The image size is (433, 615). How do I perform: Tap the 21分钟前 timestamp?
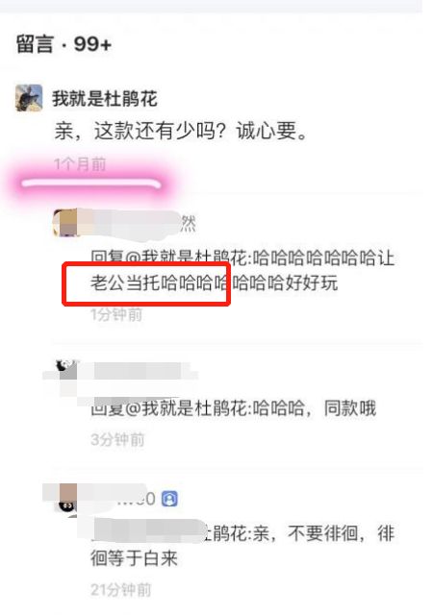click(121, 589)
